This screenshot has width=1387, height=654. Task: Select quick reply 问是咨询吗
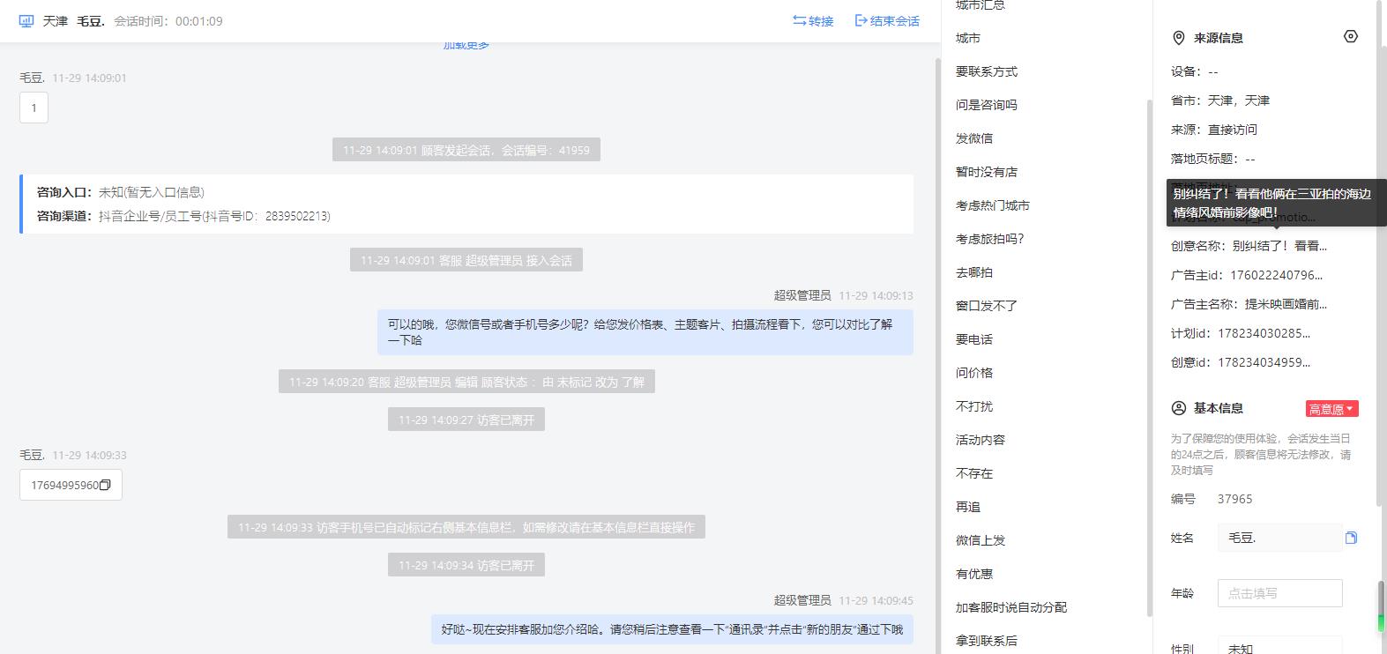987,105
